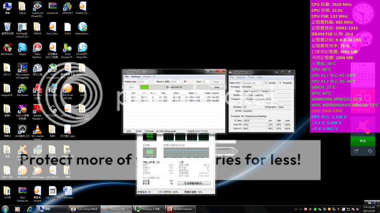Open the CRACK folder icon
The width and height of the screenshot is (380, 213).
click(37, 29)
